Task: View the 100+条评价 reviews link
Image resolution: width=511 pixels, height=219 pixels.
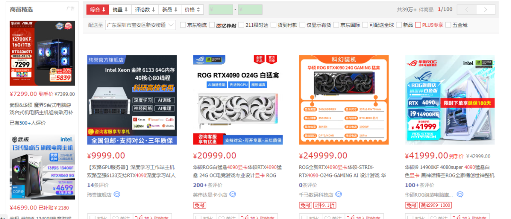Action: point(420,185)
